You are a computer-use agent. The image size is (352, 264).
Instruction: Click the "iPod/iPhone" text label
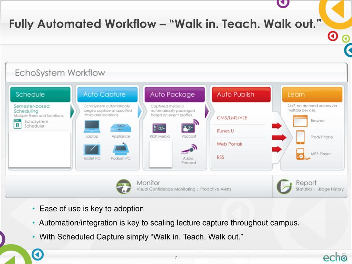[322, 137]
